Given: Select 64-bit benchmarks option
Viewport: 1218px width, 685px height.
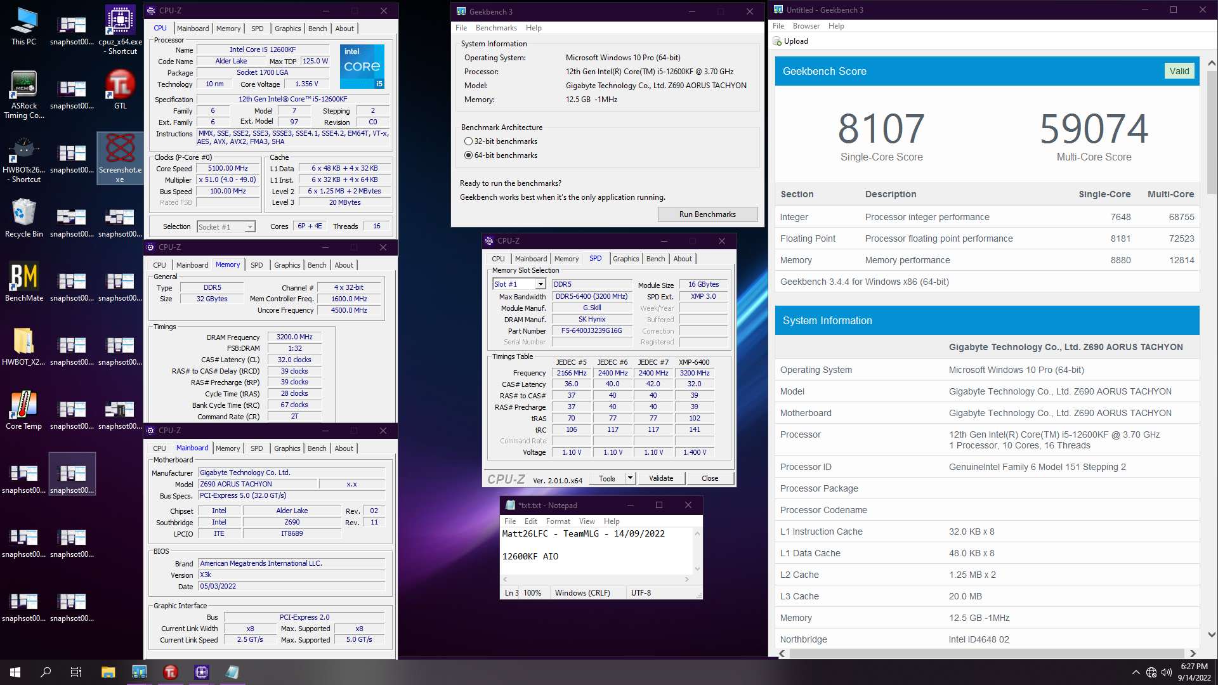Looking at the screenshot, I should (x=468, y=155).
